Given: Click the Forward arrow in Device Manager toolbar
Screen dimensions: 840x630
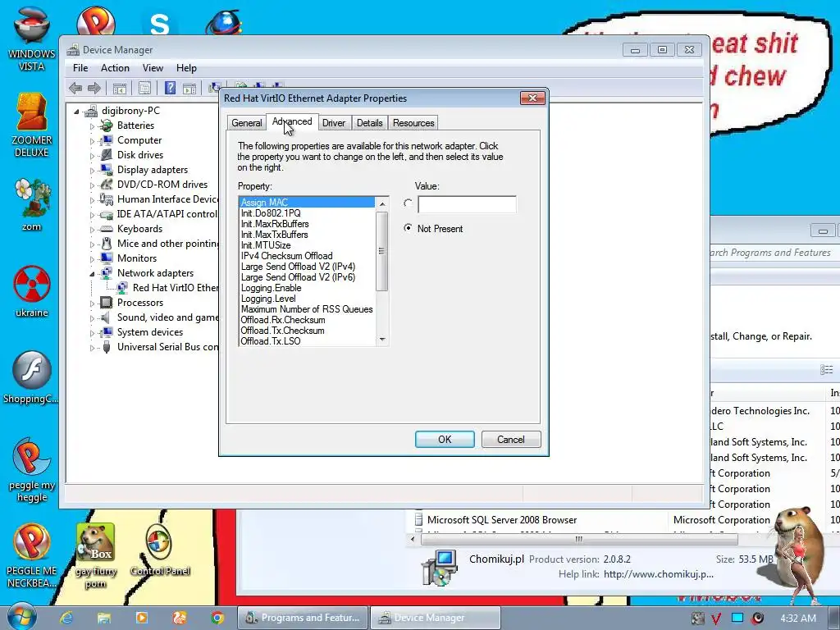Looking at the screenshot, I should (x=94, y=88).
